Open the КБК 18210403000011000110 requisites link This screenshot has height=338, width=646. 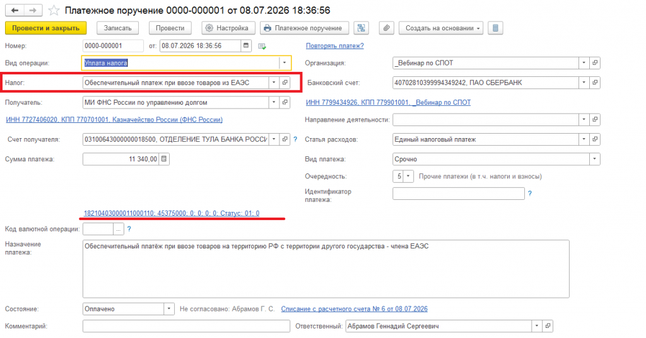point(172,213)
